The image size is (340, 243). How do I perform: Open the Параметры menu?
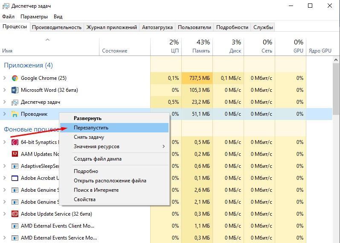click(34, 17)
